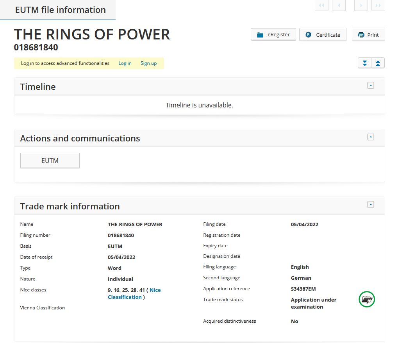The width and height of the screenshot is (398, 343).
Task: Go to the next record arrow
Action: [x=361, y=5]
